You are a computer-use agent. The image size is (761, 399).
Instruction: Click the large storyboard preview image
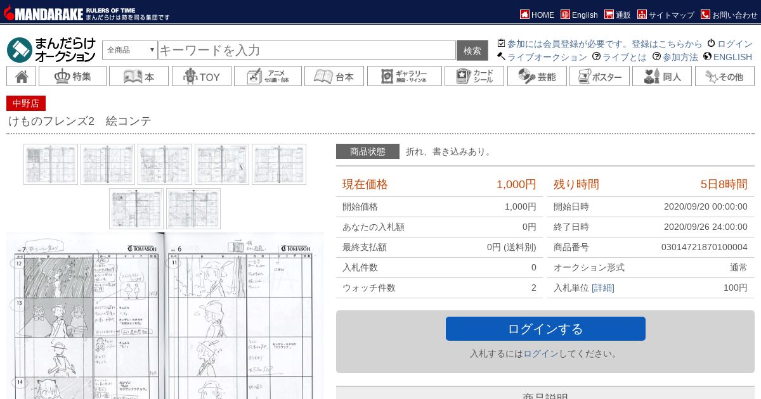click(165, 316)
